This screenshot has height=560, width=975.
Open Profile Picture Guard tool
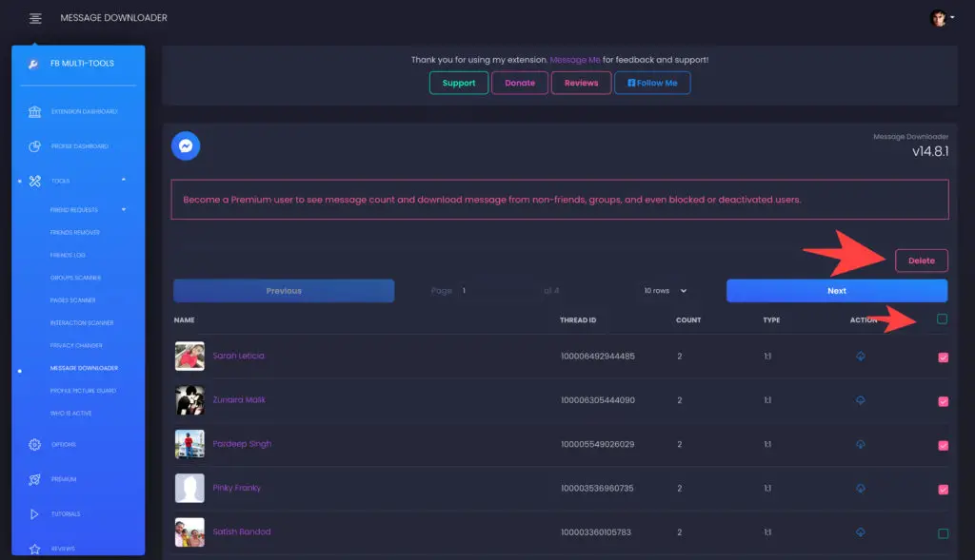click(84, 391)
